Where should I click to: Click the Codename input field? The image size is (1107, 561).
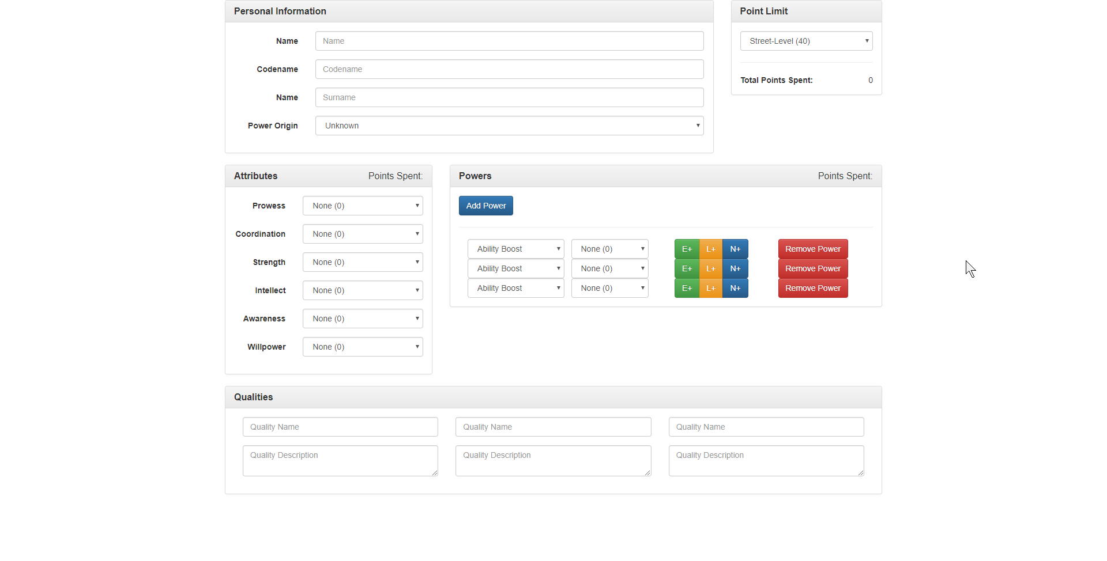pos(509,69)
